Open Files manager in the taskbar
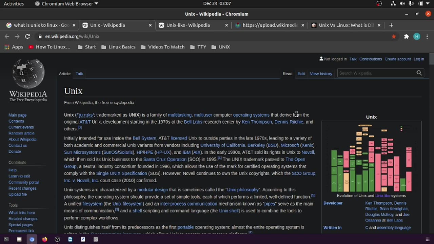434x244 pixels. click(19, 239)
